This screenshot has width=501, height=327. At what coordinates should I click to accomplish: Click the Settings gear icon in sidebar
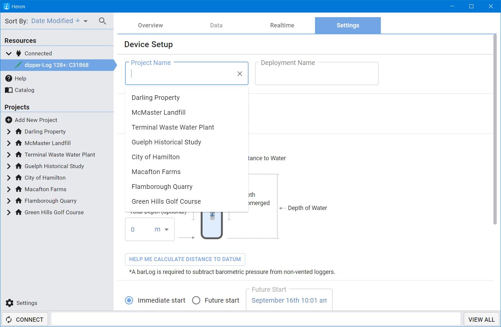pos(10,303)
